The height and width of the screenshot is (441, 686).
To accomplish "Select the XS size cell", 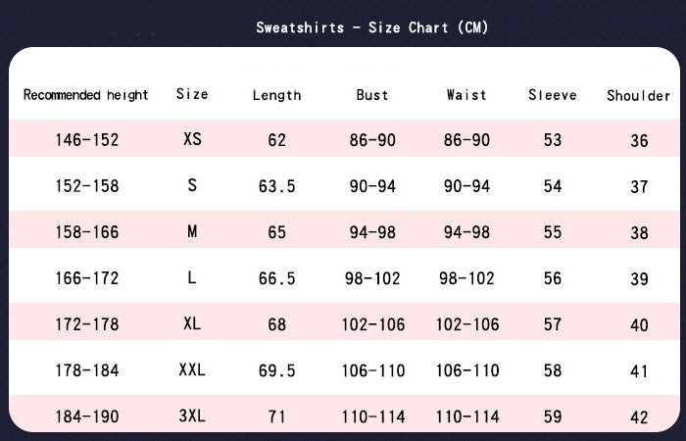I will pyautogui.click(x=192, y=139).
